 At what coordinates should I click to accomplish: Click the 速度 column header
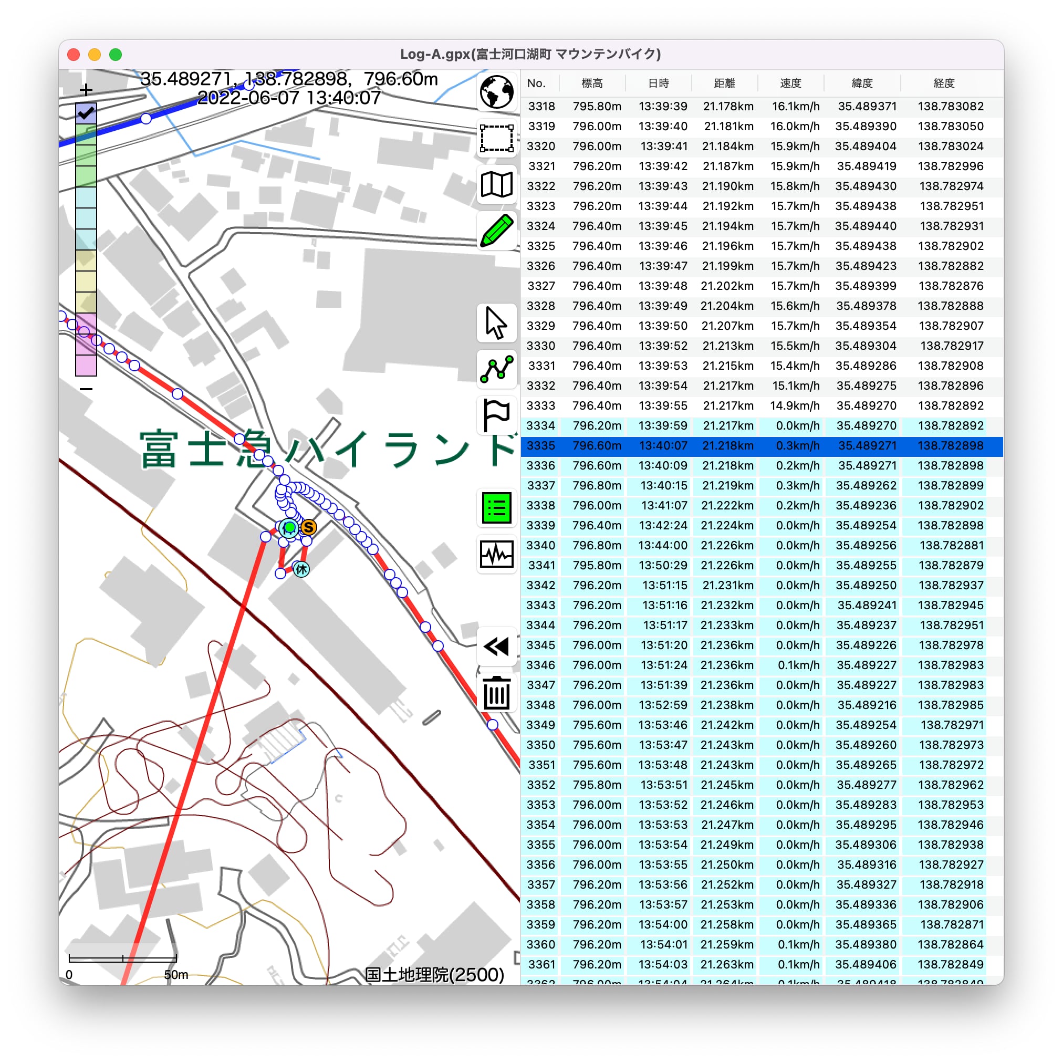(x=790, y=83)
